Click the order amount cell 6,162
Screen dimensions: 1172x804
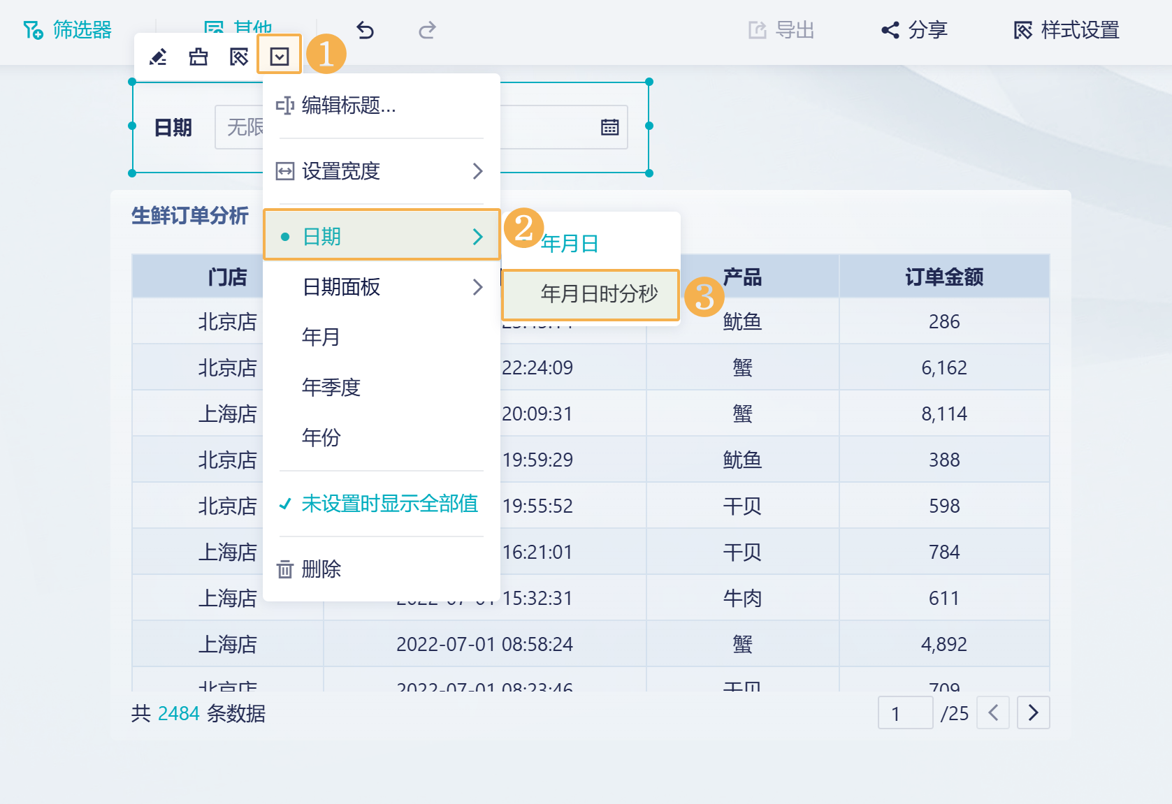(x=944, y=368)
